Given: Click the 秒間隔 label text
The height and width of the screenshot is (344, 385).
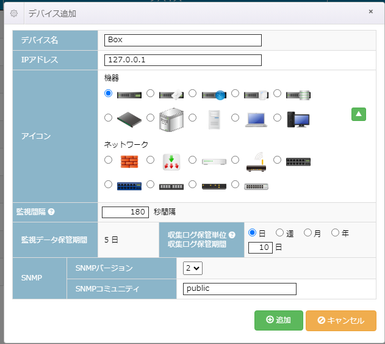Looking at the screenshot, I should (x=165, y=212).
